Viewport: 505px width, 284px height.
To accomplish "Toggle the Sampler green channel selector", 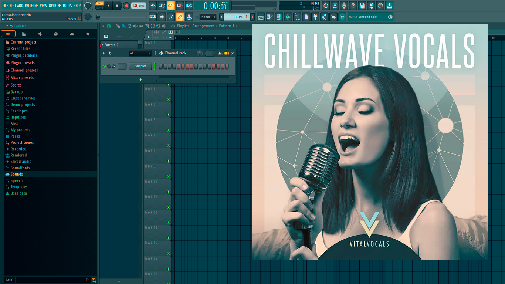I will pyautogui.click(x=155, y=67).
